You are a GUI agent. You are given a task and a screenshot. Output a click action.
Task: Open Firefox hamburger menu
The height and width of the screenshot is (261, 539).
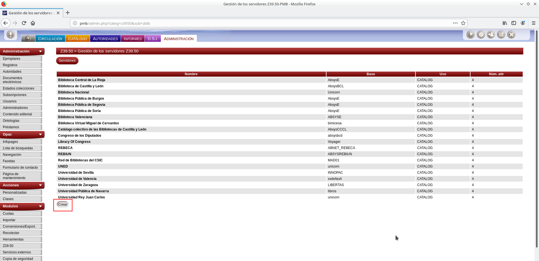coord(533,23)
